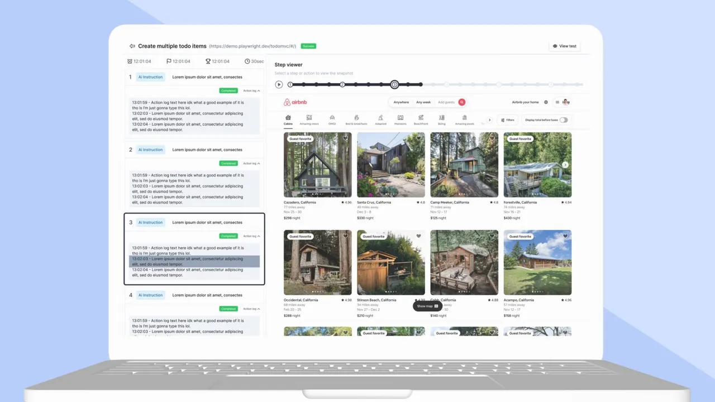715x402 pixels.
Task: Open the hamburger menu icon
Action: point(557,102)
